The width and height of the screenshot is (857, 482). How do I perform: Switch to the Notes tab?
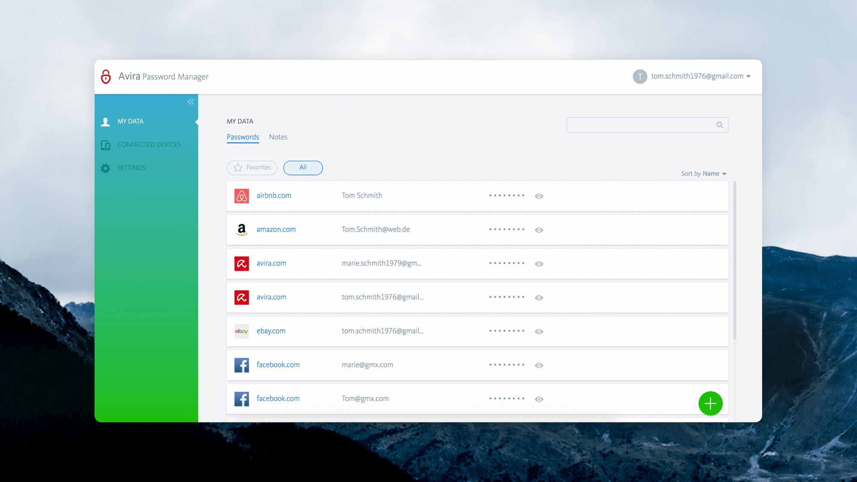(278, 137)
